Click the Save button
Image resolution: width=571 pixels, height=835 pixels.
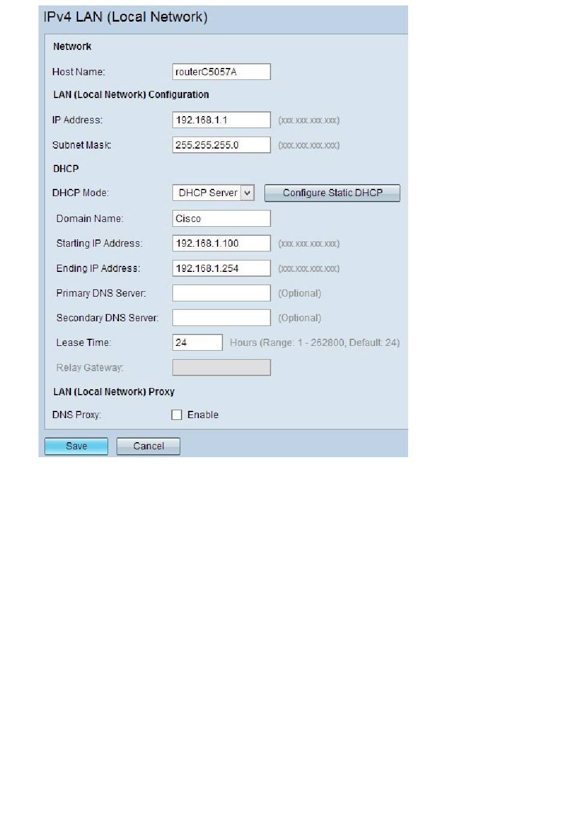[76, 446]
